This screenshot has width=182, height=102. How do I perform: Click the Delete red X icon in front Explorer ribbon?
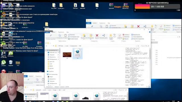pyautogui.click(x=97, y=35)
